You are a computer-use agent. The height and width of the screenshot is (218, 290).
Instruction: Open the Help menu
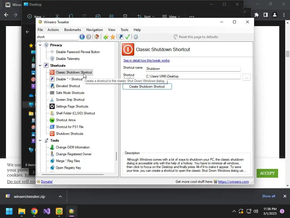pyautogui.click(x=137, y=30)
